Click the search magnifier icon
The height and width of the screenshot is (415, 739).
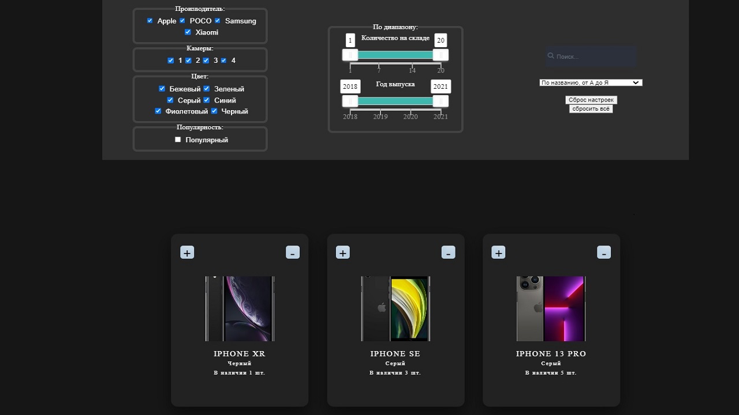coord(551,56)
